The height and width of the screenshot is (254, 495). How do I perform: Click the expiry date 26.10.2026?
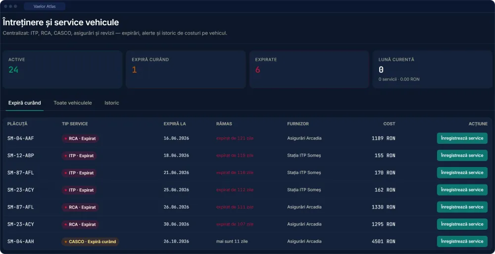click(176, 242)
